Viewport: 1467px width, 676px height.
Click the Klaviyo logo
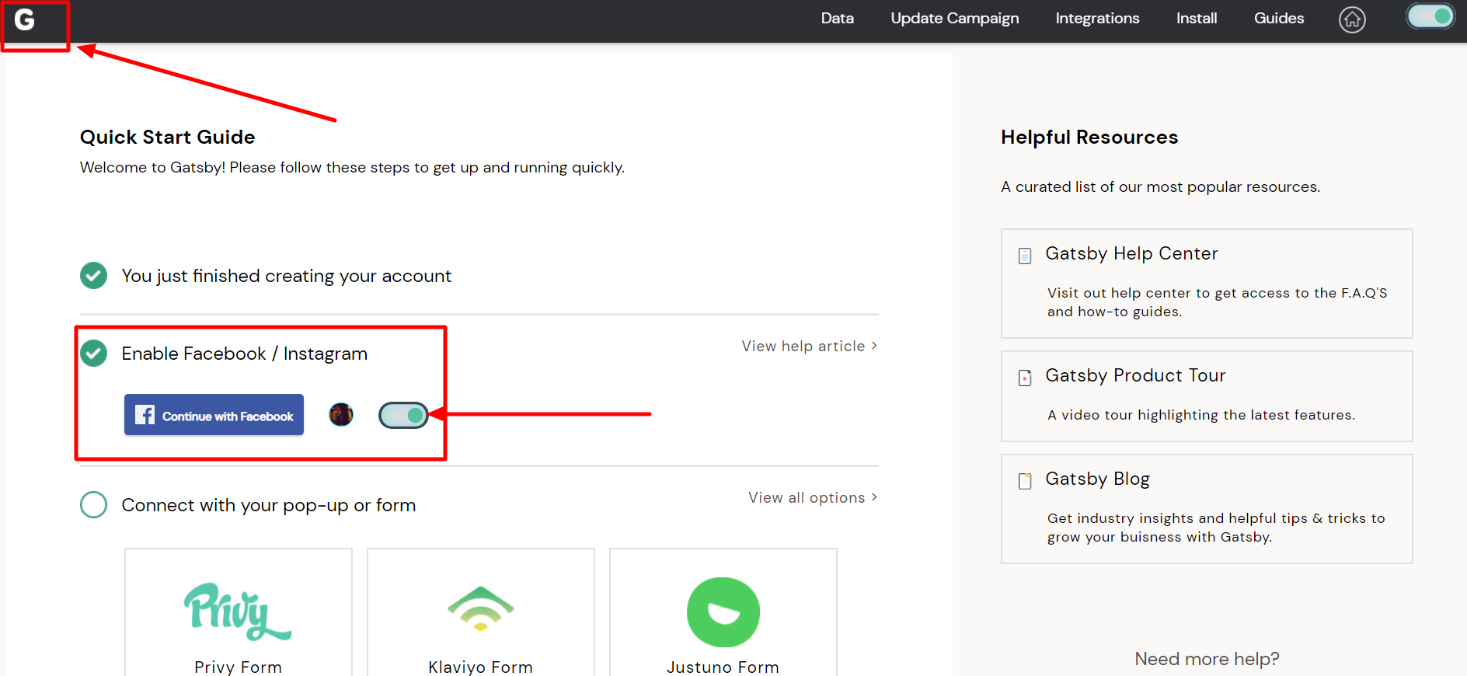pyautogui.click(x=480, y=608)
